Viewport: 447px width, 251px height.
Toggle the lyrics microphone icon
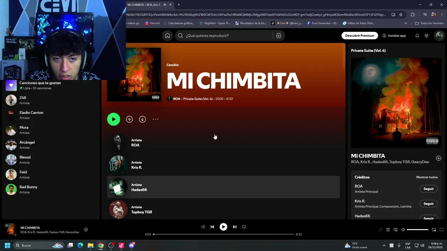click(x=381, y=230)
